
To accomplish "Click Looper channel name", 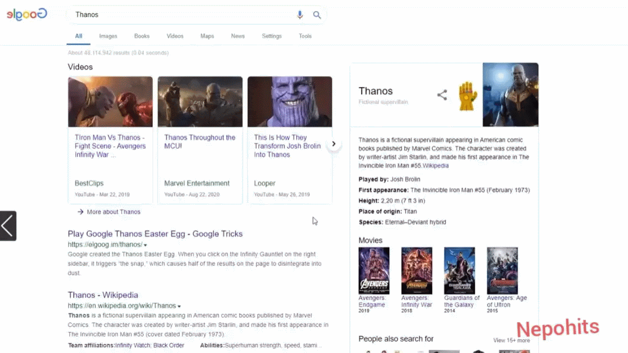I will coord(264,183).
